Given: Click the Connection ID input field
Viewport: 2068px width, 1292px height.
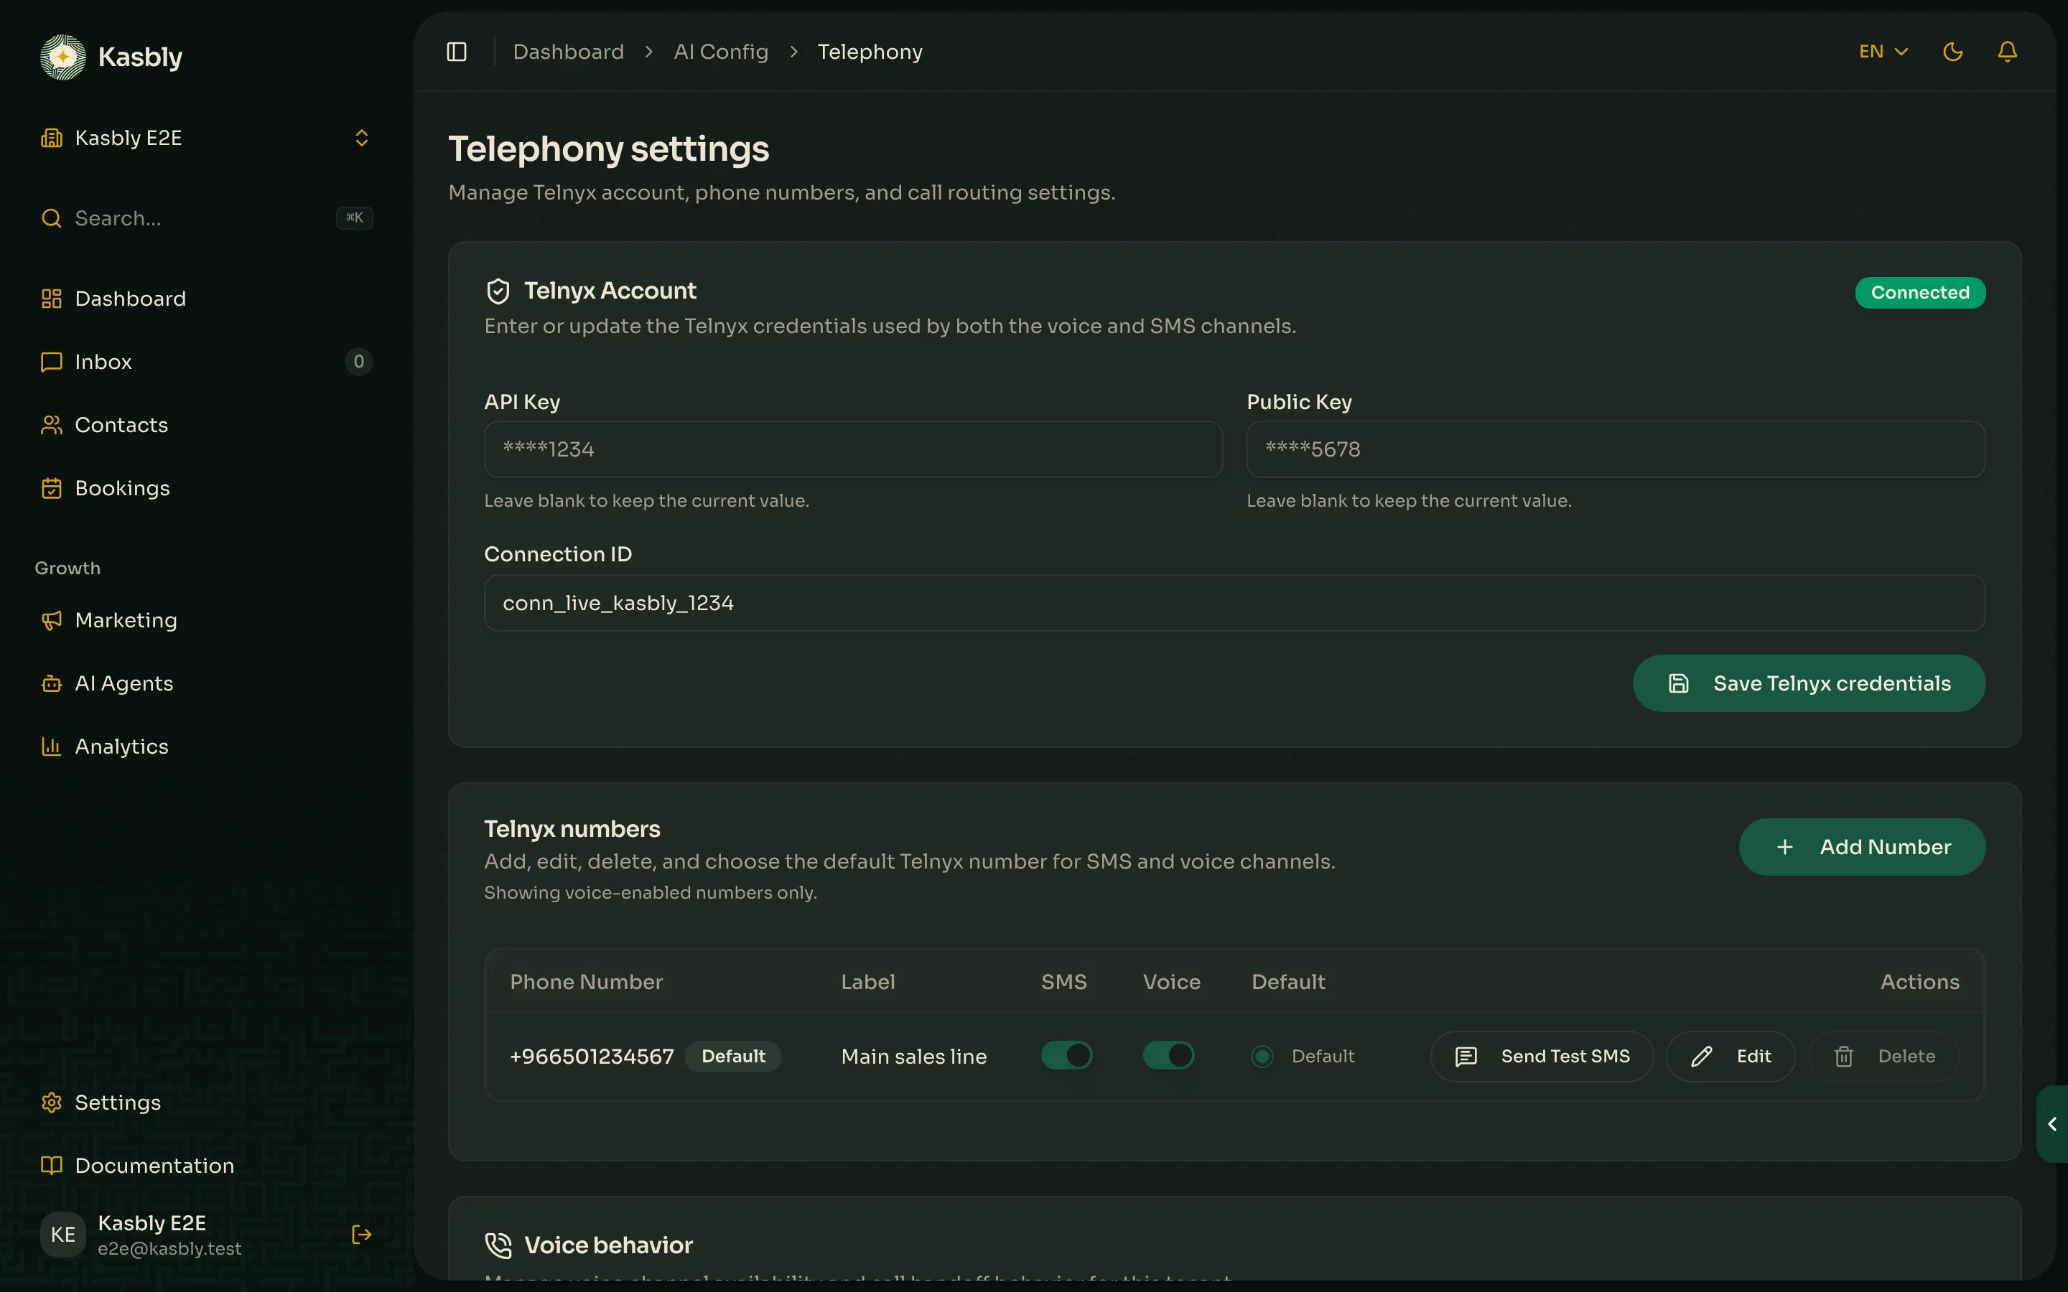Looking at the screenshot, I should 1234,603.
